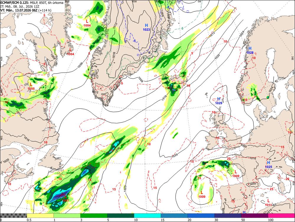Click the 0W longitude label
The height and width of the screenshot is (222, 295).
point(199,1)
